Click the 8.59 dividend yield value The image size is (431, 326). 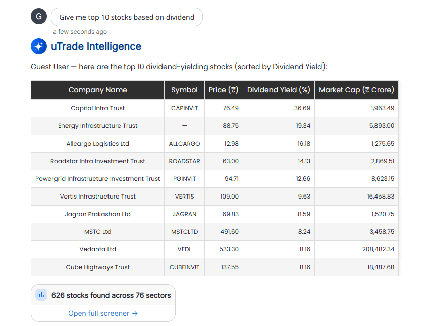tap(304, 214)
